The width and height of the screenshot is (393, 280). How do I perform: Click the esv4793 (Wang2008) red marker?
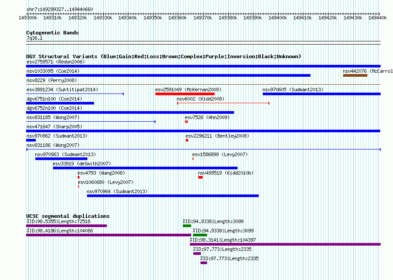pos(79,177)
